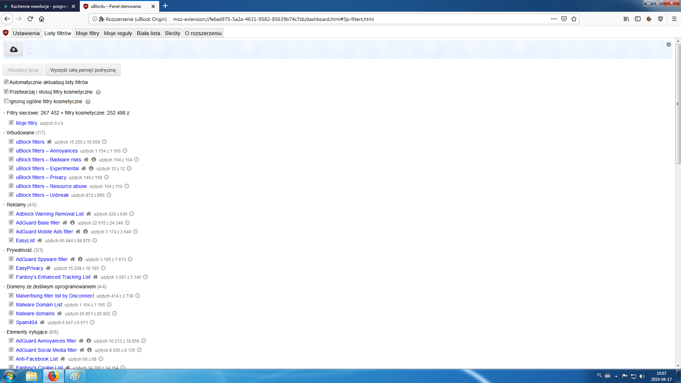The width and height of the screenshot is (681, 383).
Task: Bookmark this page with star icon
Action: [x=574, y=19]
